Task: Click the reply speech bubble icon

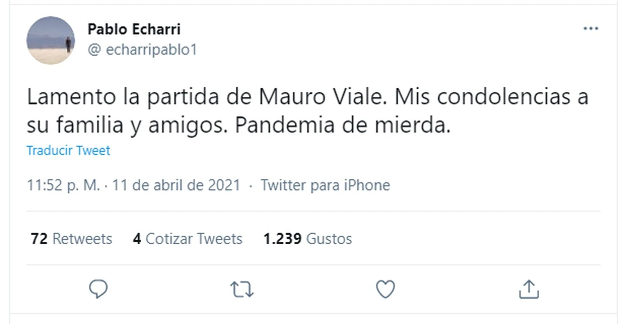Action: (x=98, y=289)
